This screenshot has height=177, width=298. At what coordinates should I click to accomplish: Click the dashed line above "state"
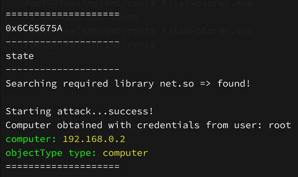coord(63,42)
